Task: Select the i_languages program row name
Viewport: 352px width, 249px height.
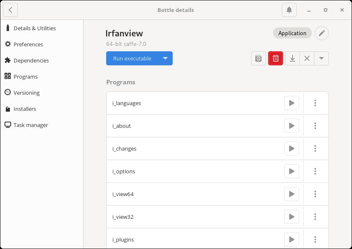Action: pyautogui.click(x=126, y=103)
